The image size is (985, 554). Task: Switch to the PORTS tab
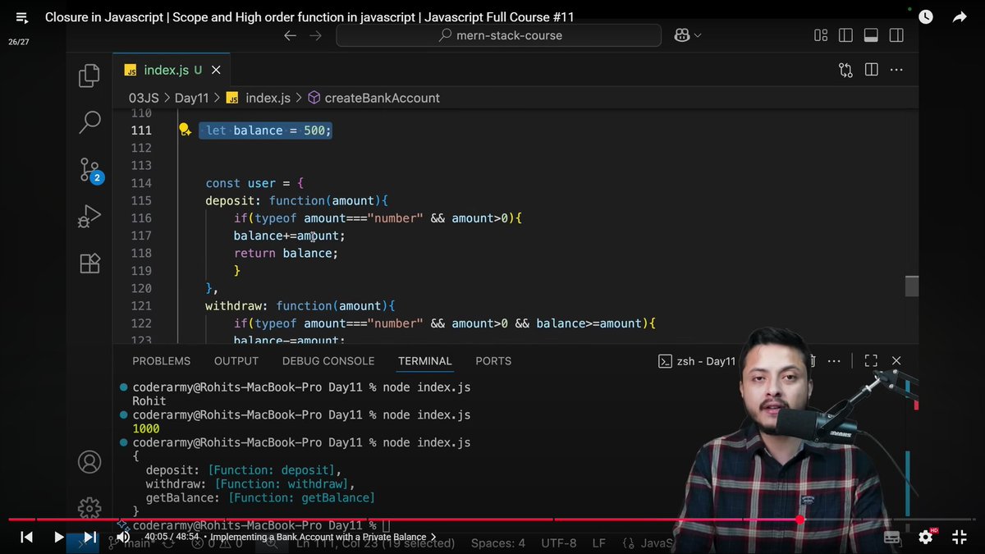(493, 361)
